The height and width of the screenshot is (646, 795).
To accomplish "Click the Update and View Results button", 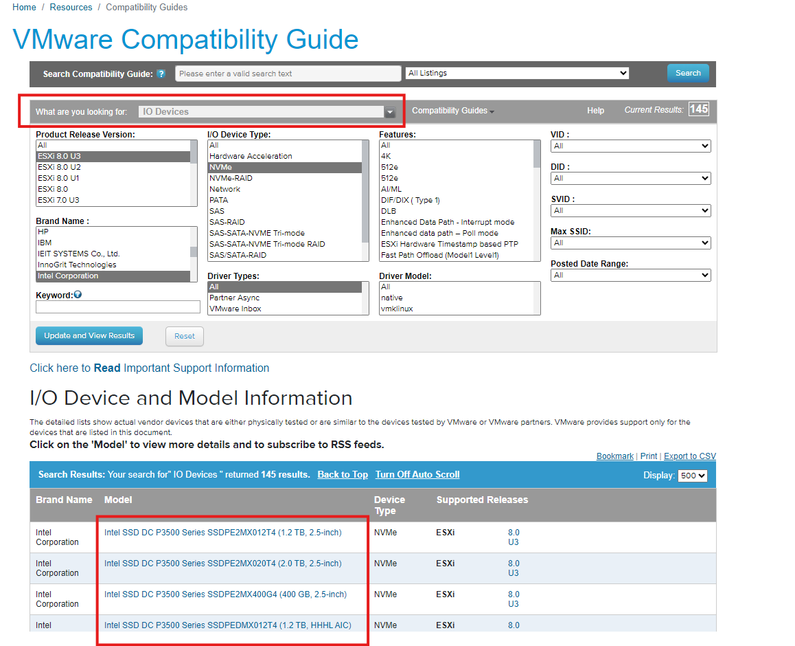I will coord(89,336).
